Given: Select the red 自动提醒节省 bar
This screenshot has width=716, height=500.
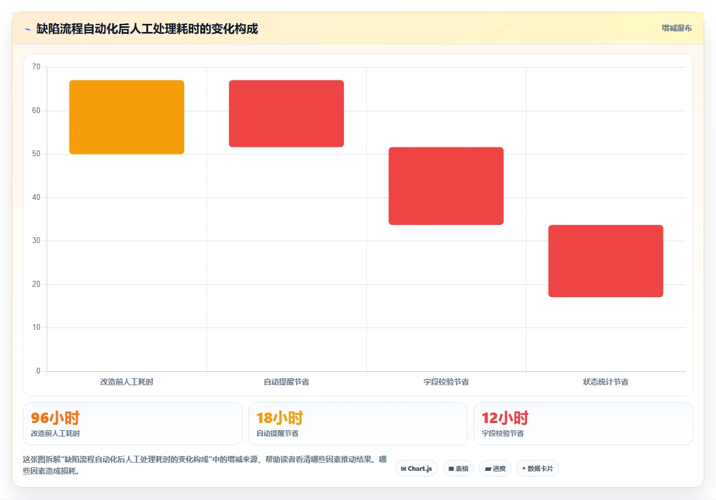Looking at the screenshot, I should coord(286,114).
